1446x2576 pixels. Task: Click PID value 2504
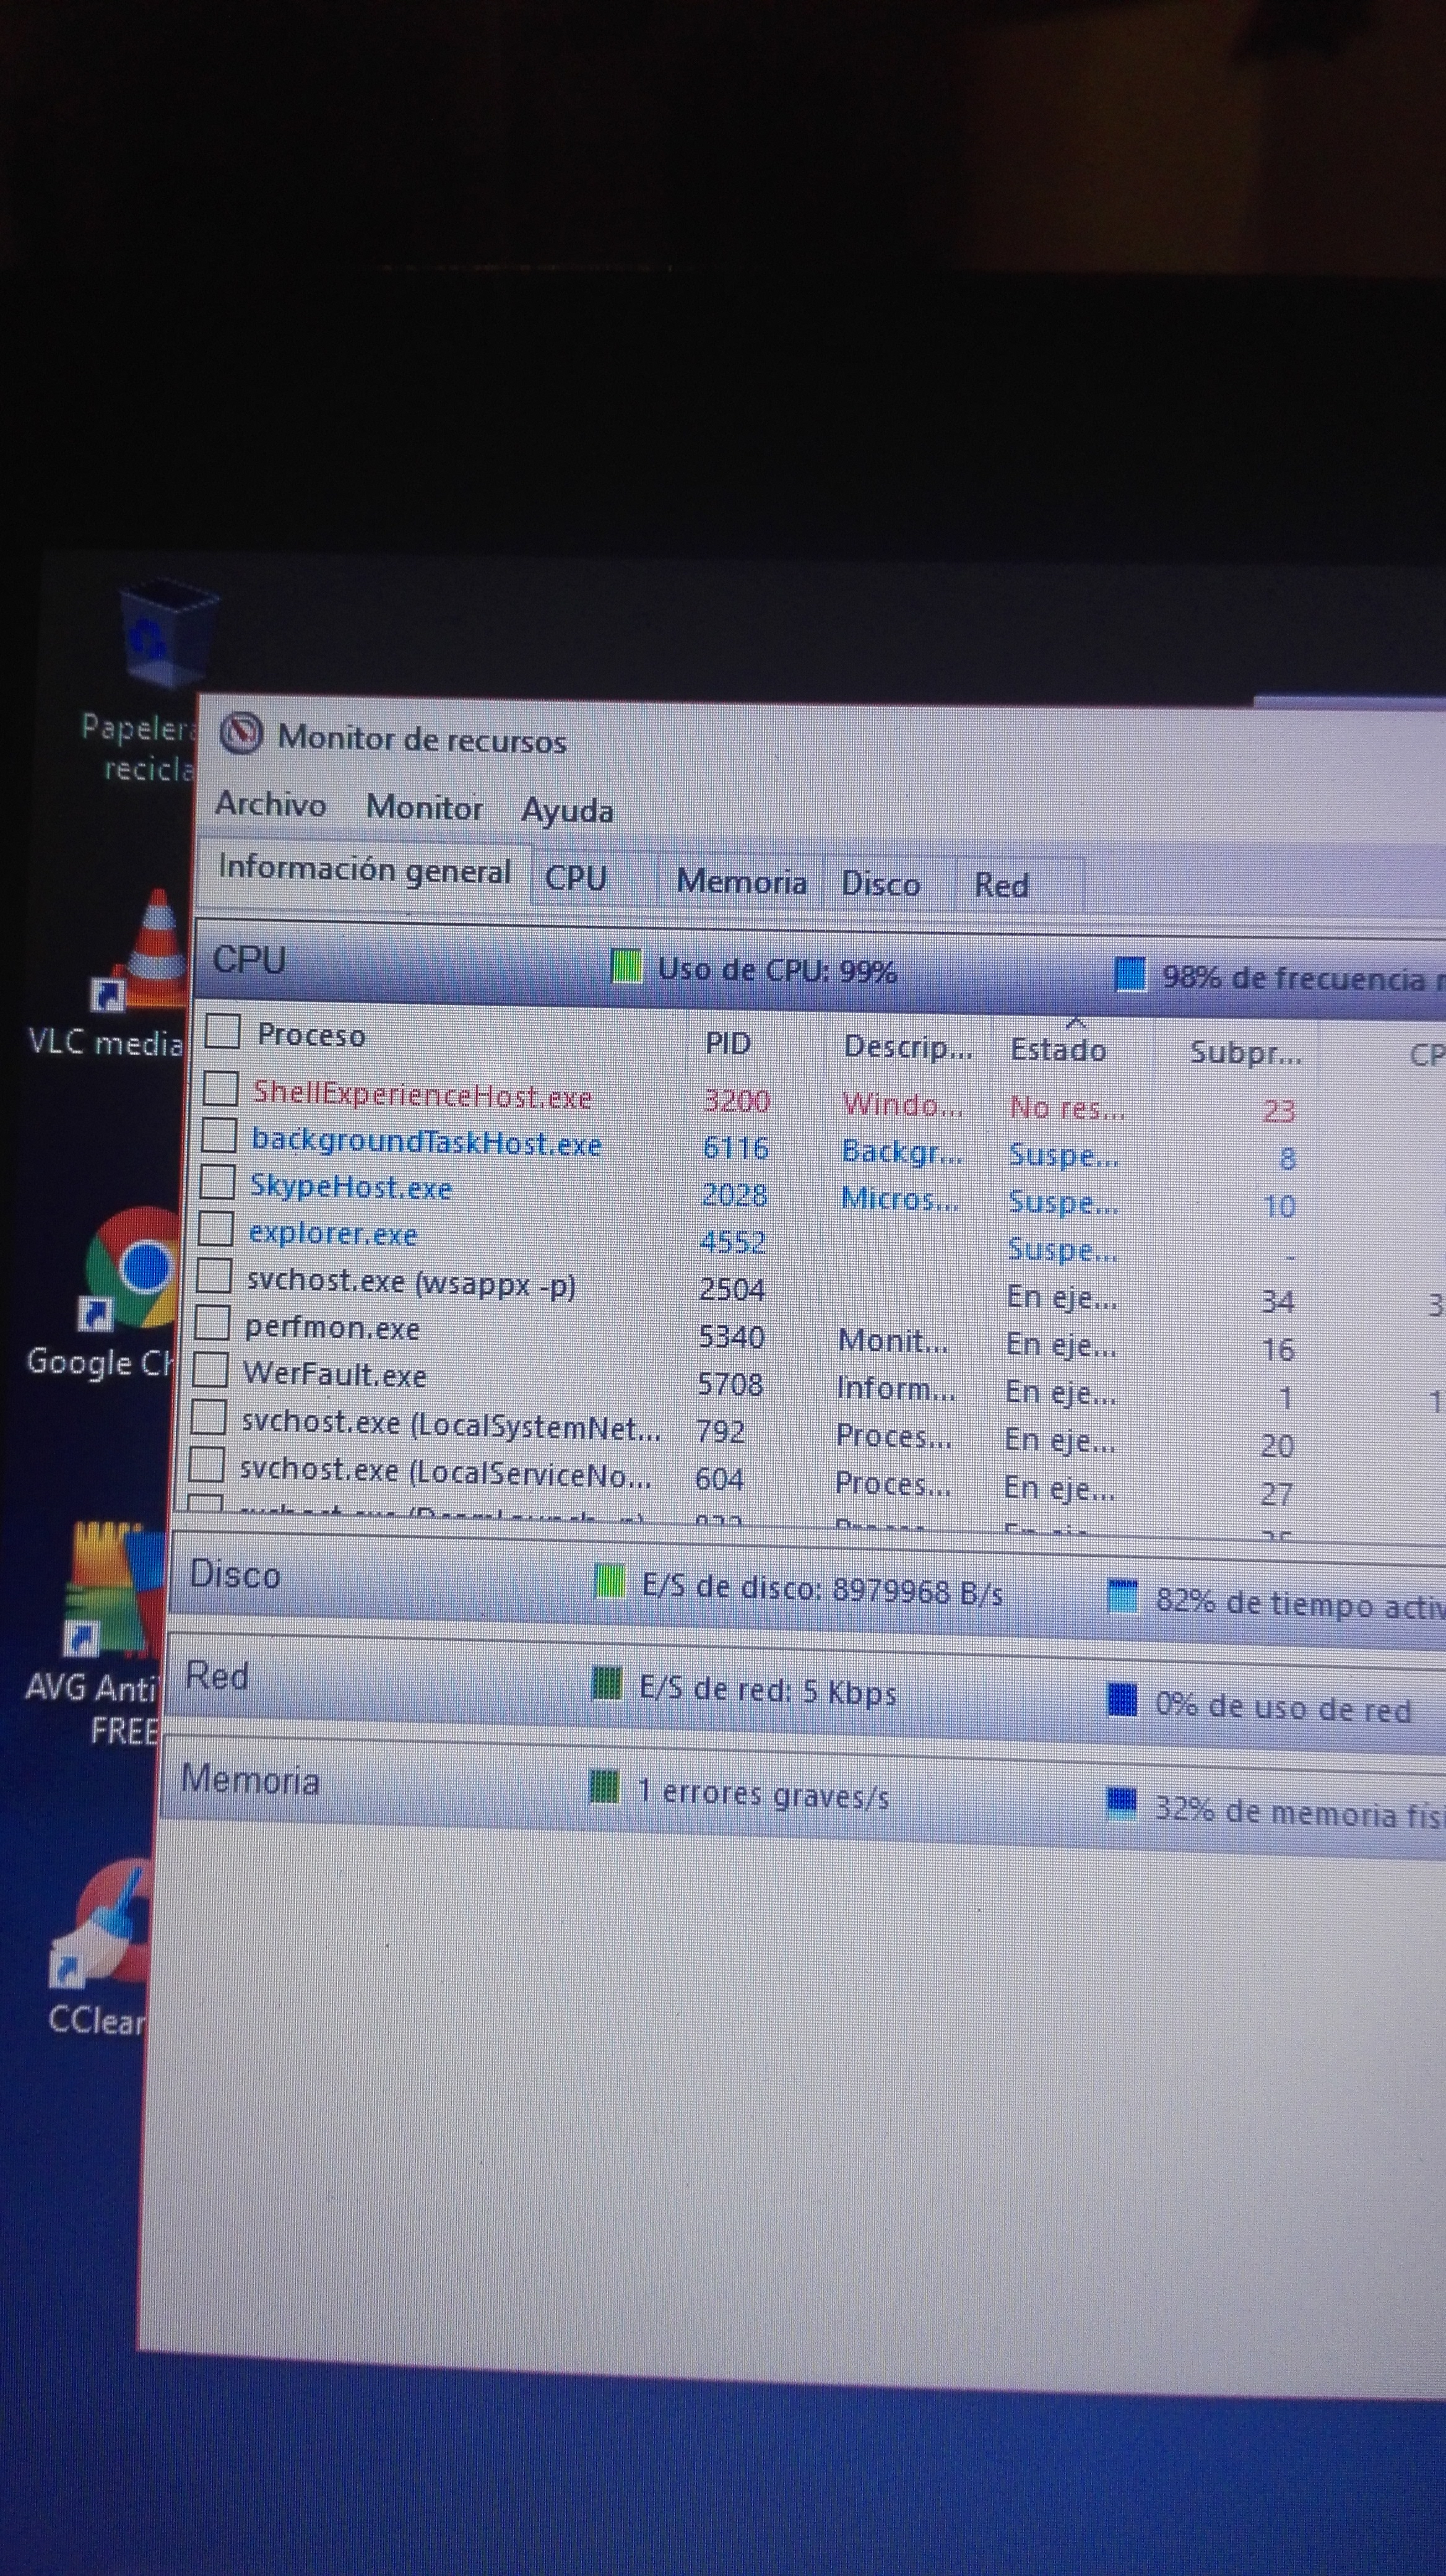[x=732, y=1290]
